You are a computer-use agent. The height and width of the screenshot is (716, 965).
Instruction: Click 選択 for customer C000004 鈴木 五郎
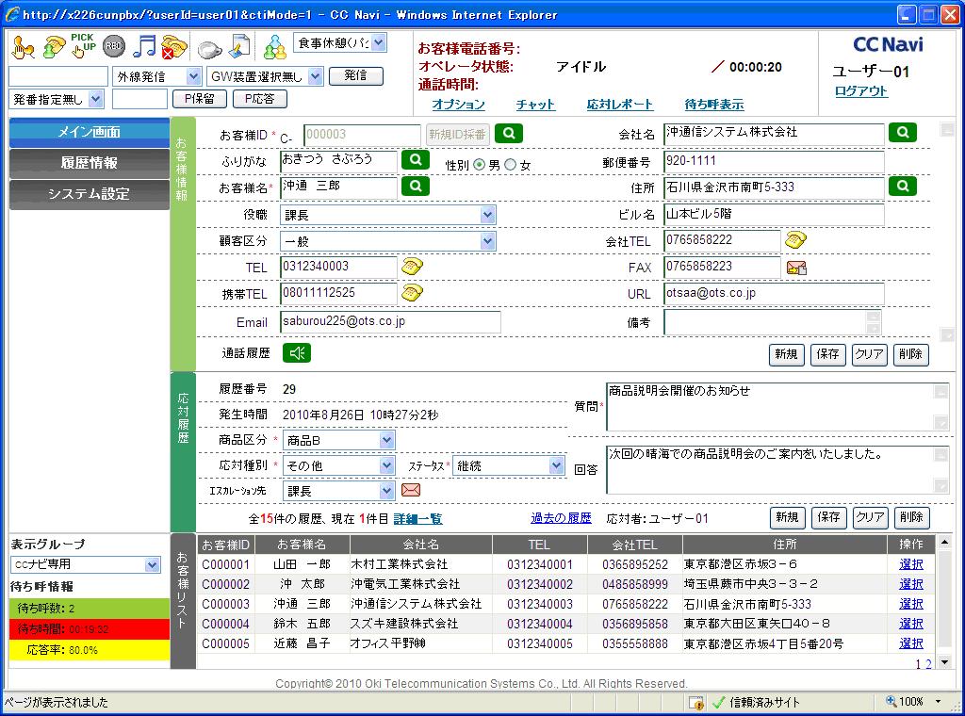911,624
